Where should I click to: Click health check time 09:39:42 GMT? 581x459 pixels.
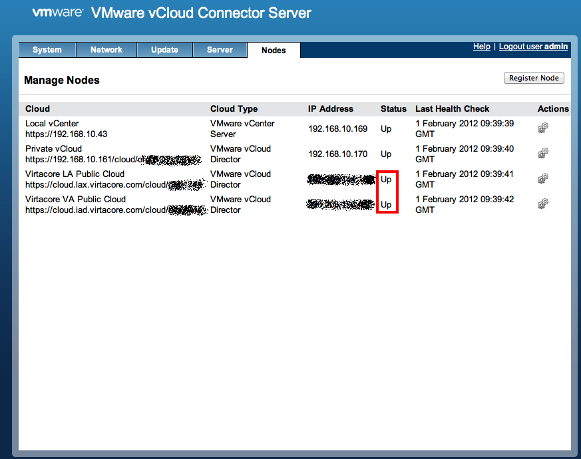(465, 204)
